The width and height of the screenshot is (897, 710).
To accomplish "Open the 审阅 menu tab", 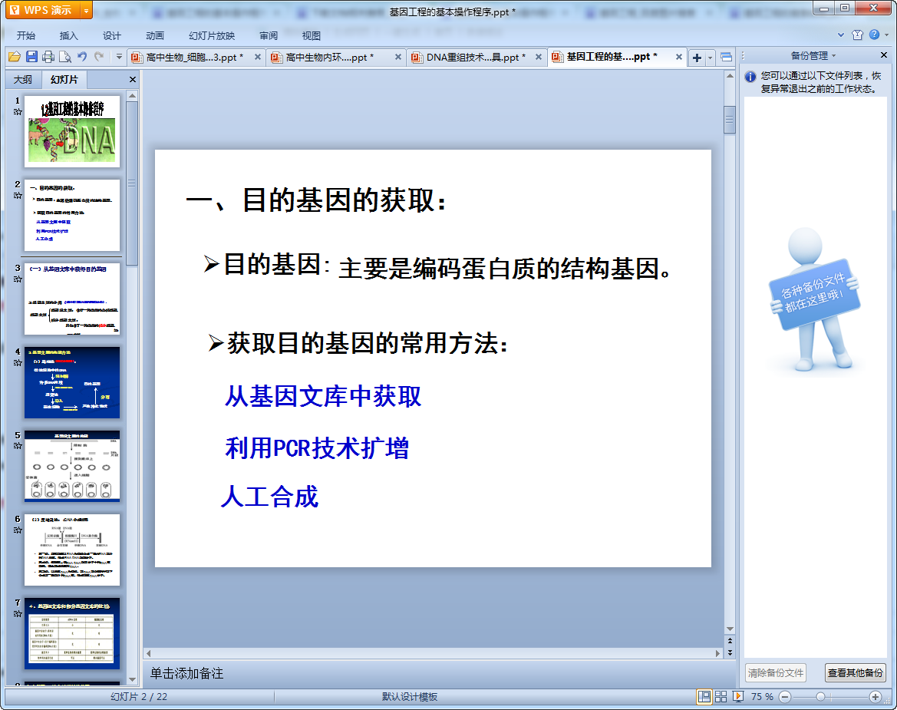I will click(269, 35).
